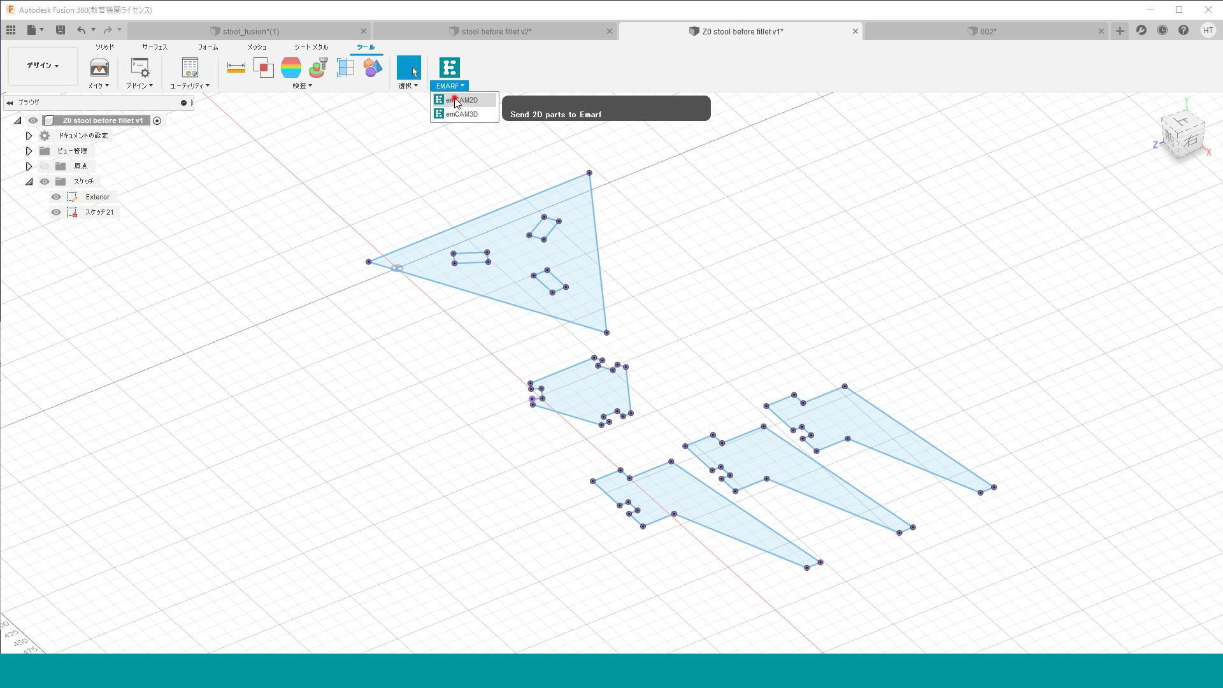Hide the スケッチ21 sketch
This screenshot has height=688, width=1223.
point(56,212)
